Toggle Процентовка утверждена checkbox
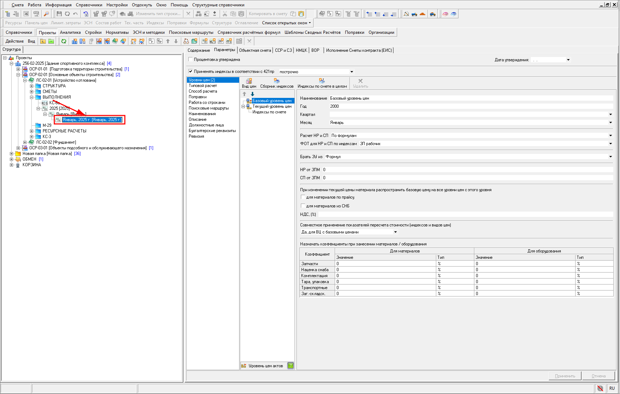This screenshot has height=394, width=620. click(x=191, y=60)
